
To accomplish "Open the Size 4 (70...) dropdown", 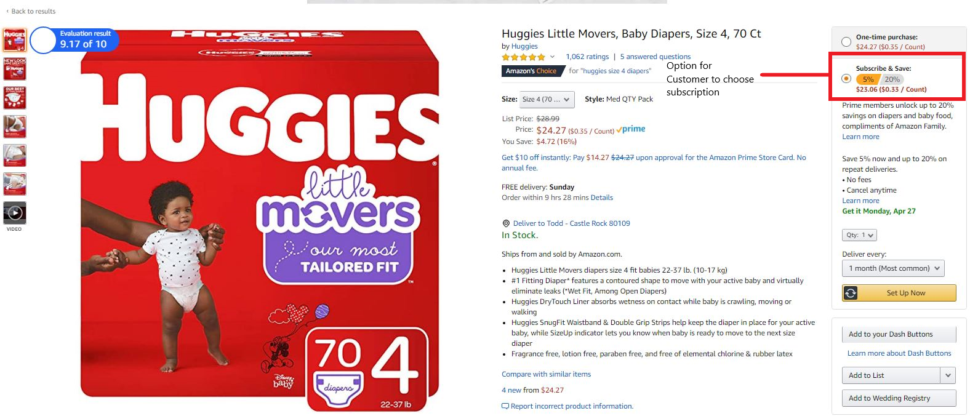I will (x=547, y=99).
